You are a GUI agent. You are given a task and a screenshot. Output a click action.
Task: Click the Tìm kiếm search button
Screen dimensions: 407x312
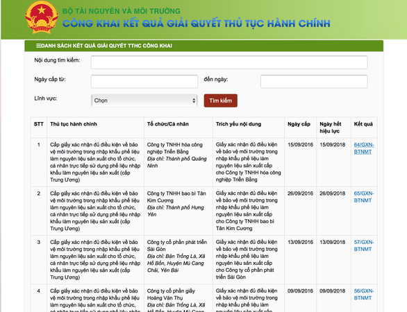[x=221, y=101]
